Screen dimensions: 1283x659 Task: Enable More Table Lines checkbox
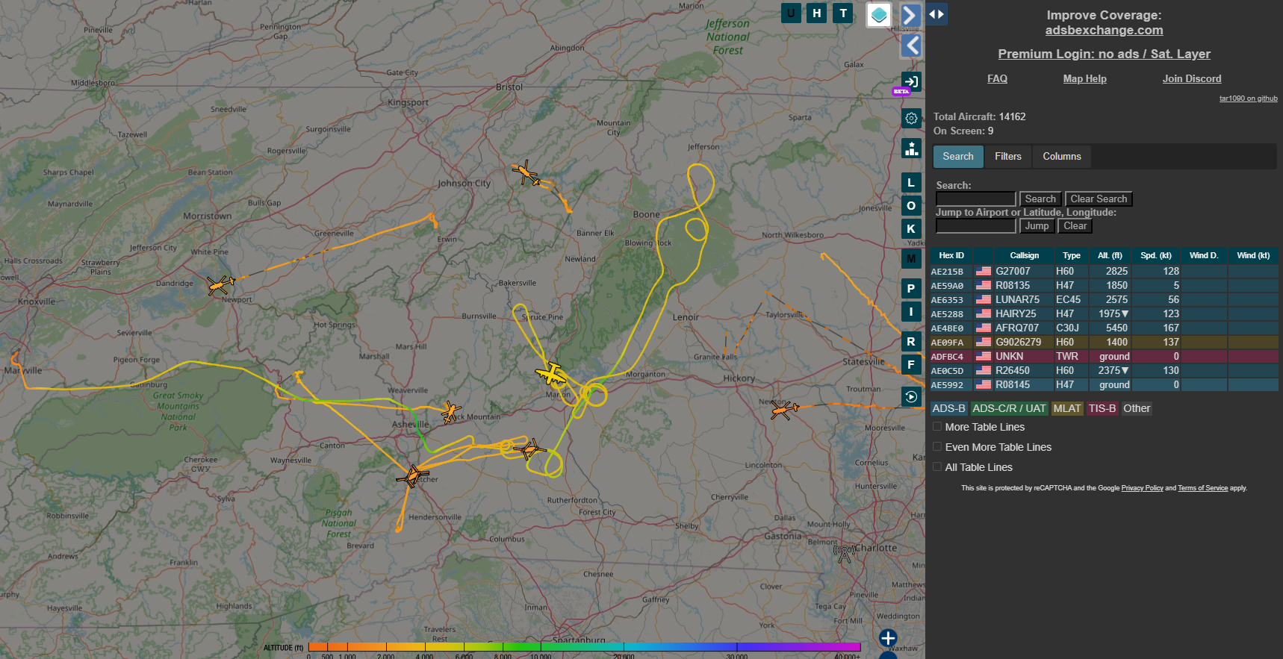(937, 427)
